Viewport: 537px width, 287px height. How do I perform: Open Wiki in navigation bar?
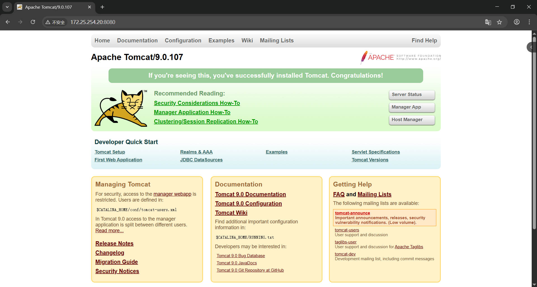coord(247,40)
